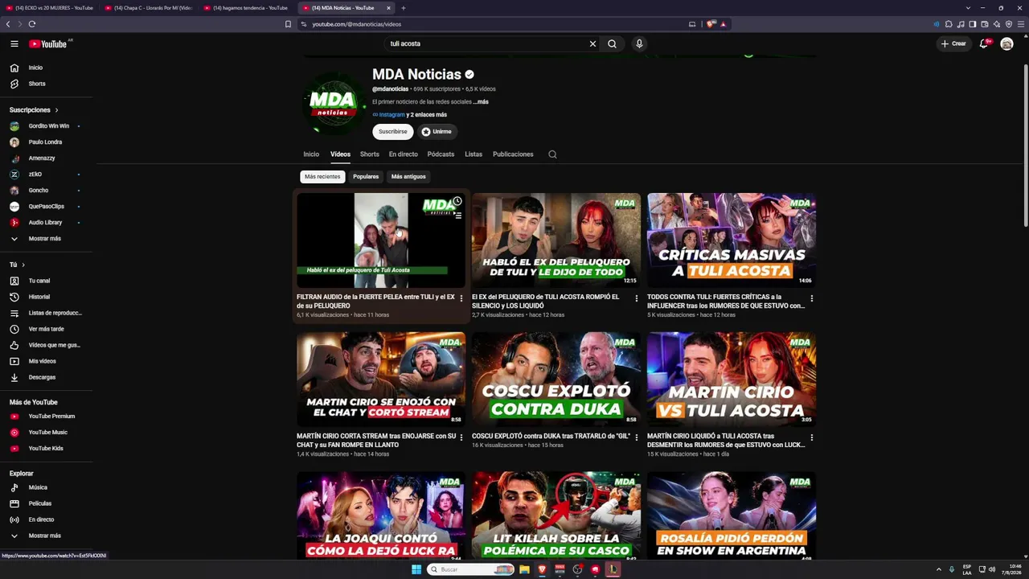Open options for TODOS CONTRA TULI video

[812, 298]
